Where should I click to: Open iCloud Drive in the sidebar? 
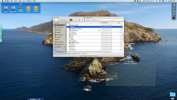point(59,52)
